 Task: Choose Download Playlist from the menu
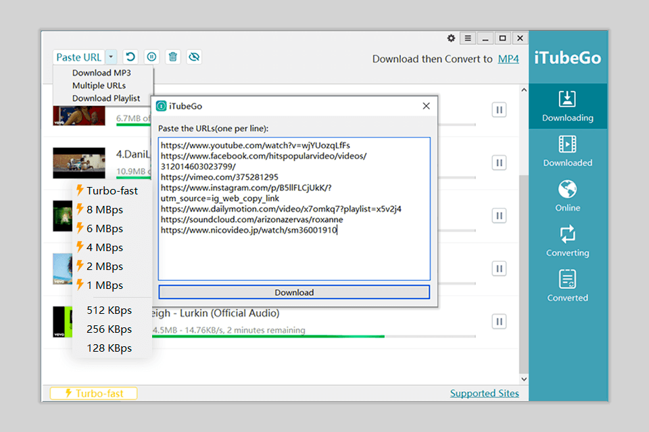pyautogui.click(x=106, y=98)
